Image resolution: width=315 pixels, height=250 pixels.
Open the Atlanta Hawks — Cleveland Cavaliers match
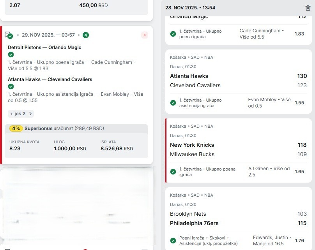[x=50, y=79]
